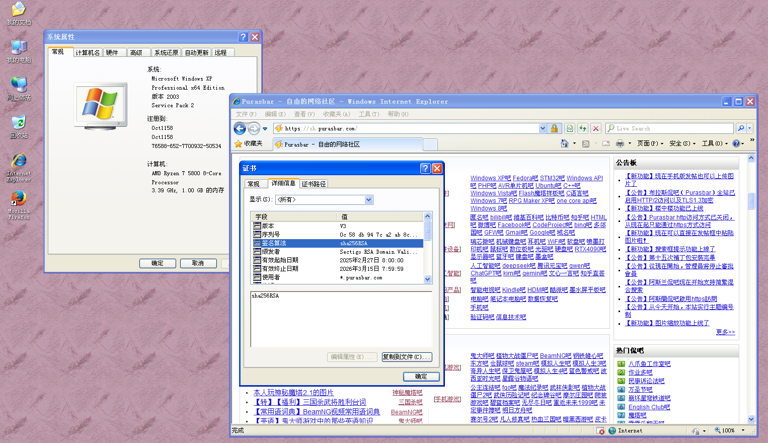Select the 有效起始日期 field row
Screen dimensions: 768x443
tap(338, 260)
